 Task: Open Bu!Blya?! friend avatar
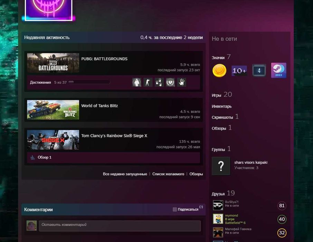[x=218, y=205]
